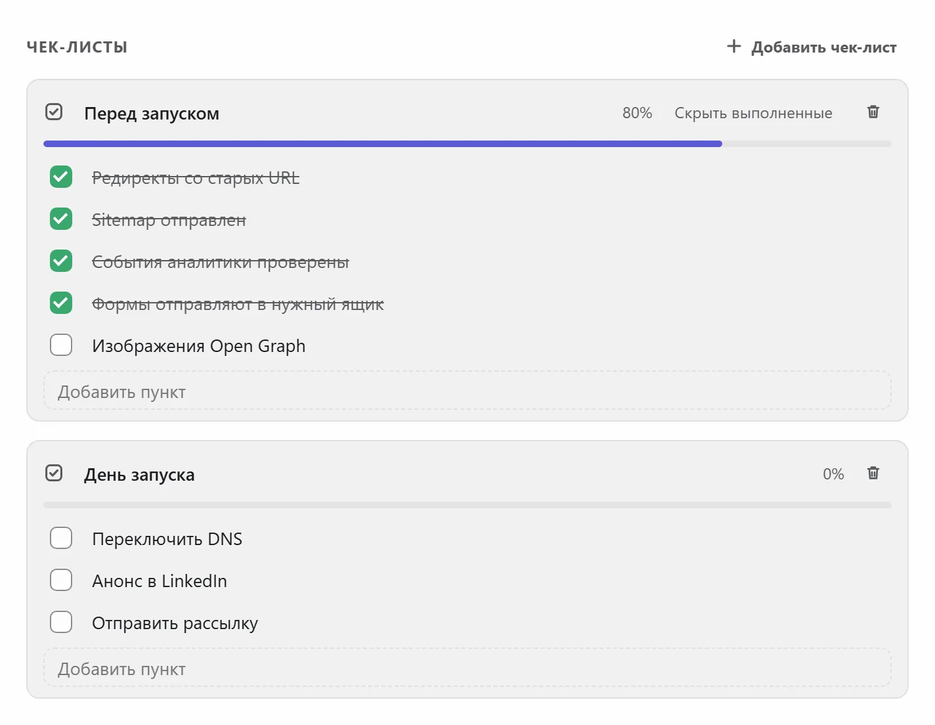The height and width of the screenshot is (725, 935).
Task: Uncheck "Редиректы со старых URL"
Action: pos(61,177)
